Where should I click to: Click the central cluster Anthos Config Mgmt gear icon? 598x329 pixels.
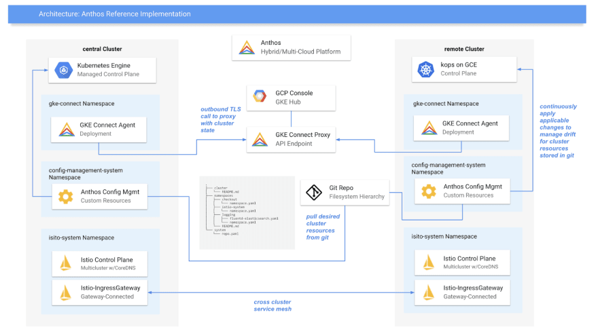[66, 197]
